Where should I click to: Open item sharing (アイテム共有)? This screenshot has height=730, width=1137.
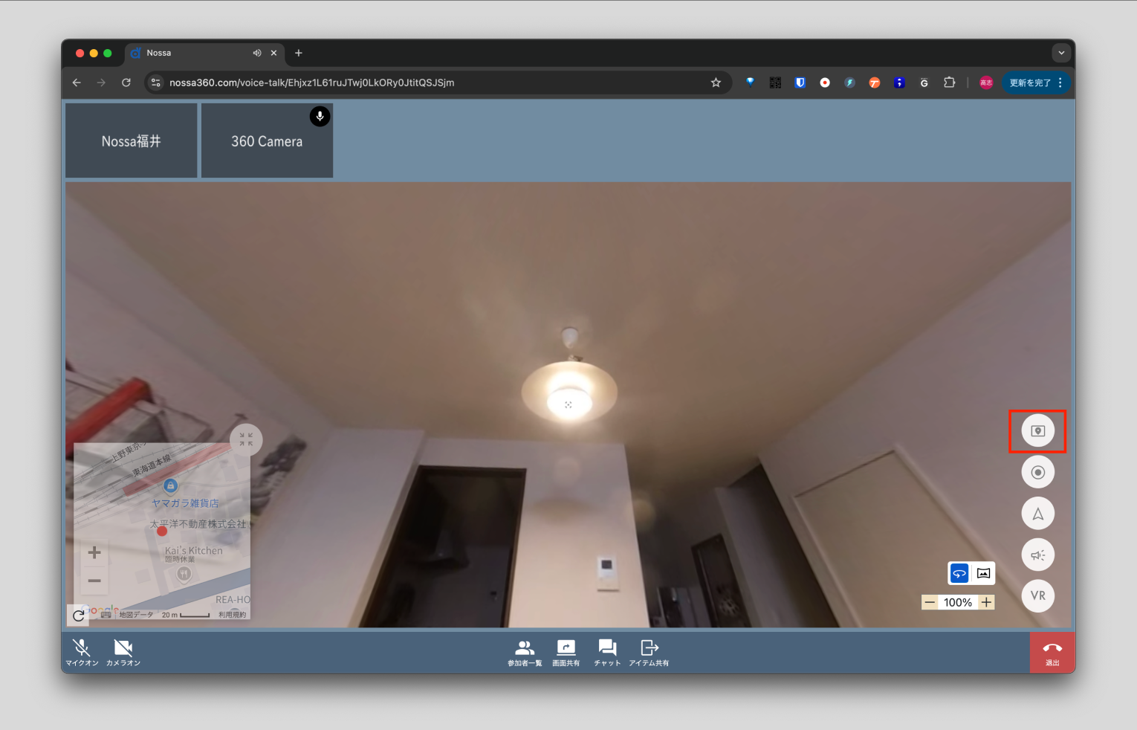649,652
